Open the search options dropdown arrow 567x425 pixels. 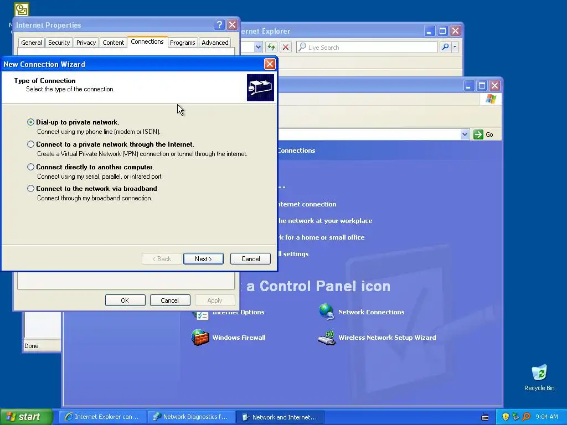(455, 47)
